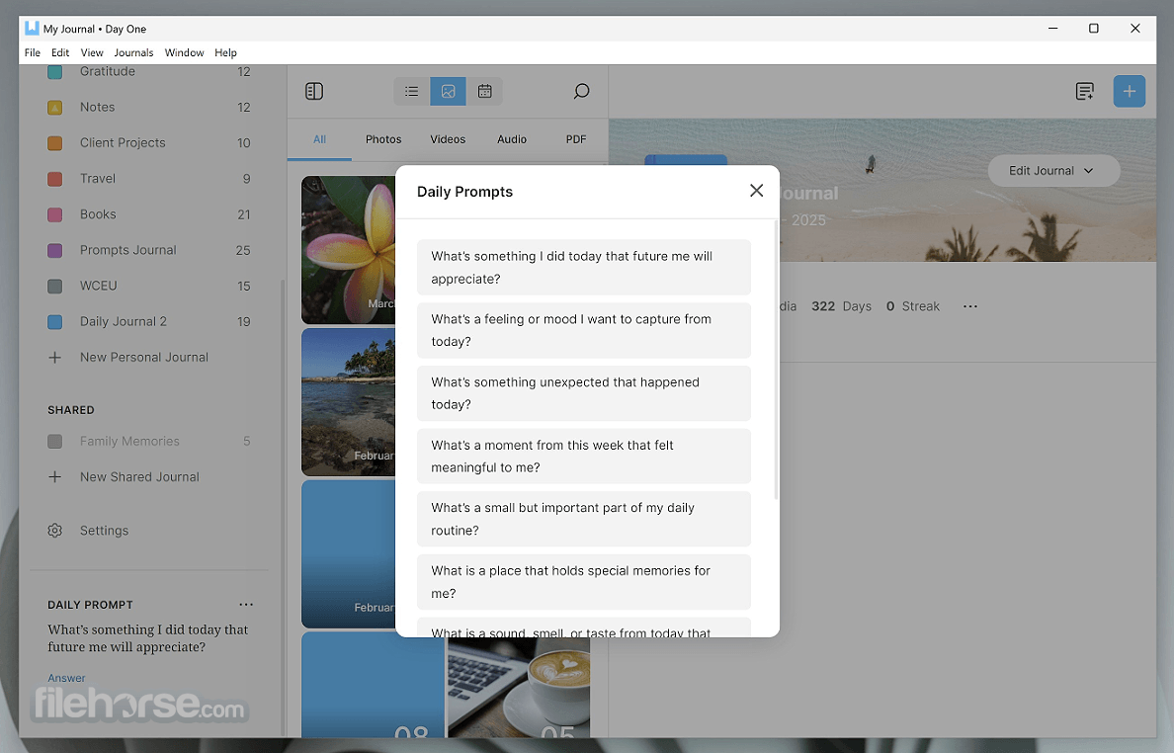Click the Gratitude journal color icon
The height and width of the screenshot is (753, 1174).
click(54, 72)
